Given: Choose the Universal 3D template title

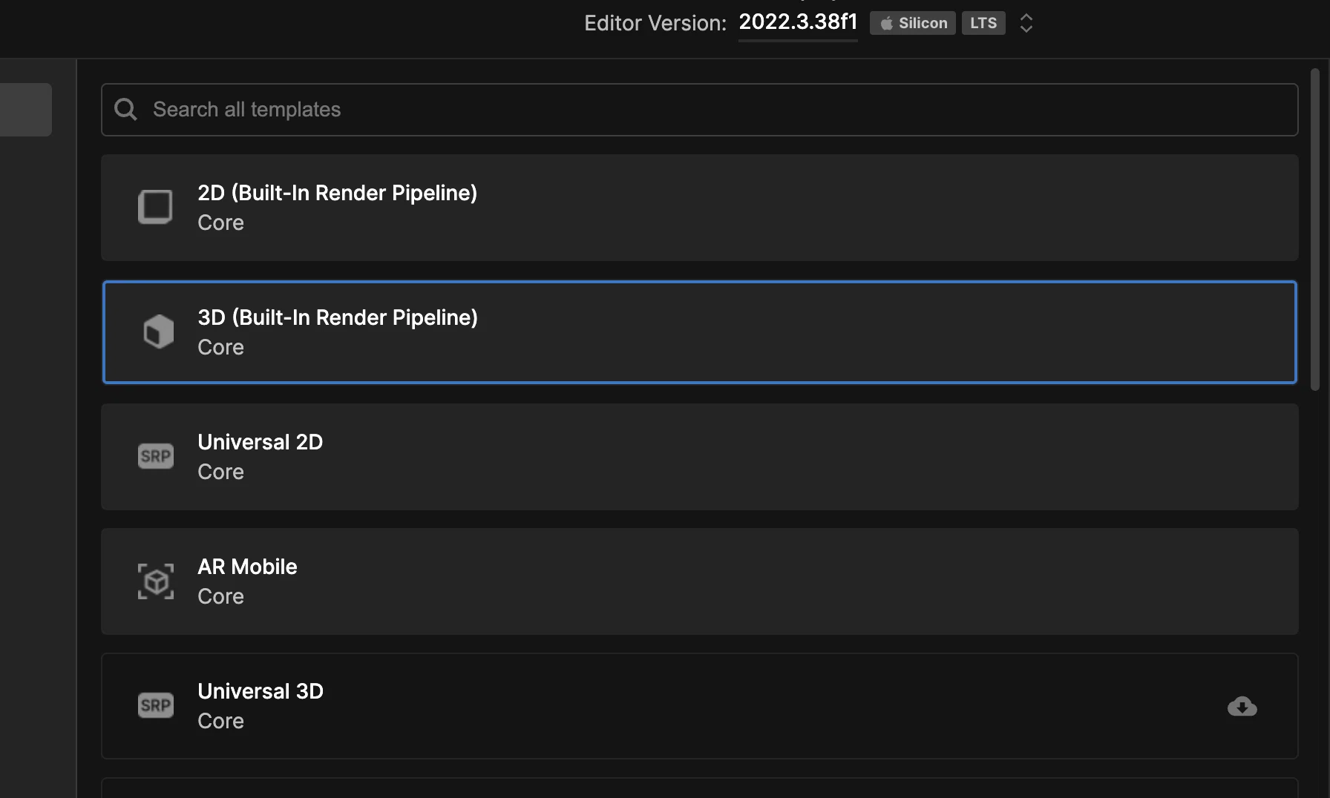Looking at the screenshot, I should coord(261,691).
